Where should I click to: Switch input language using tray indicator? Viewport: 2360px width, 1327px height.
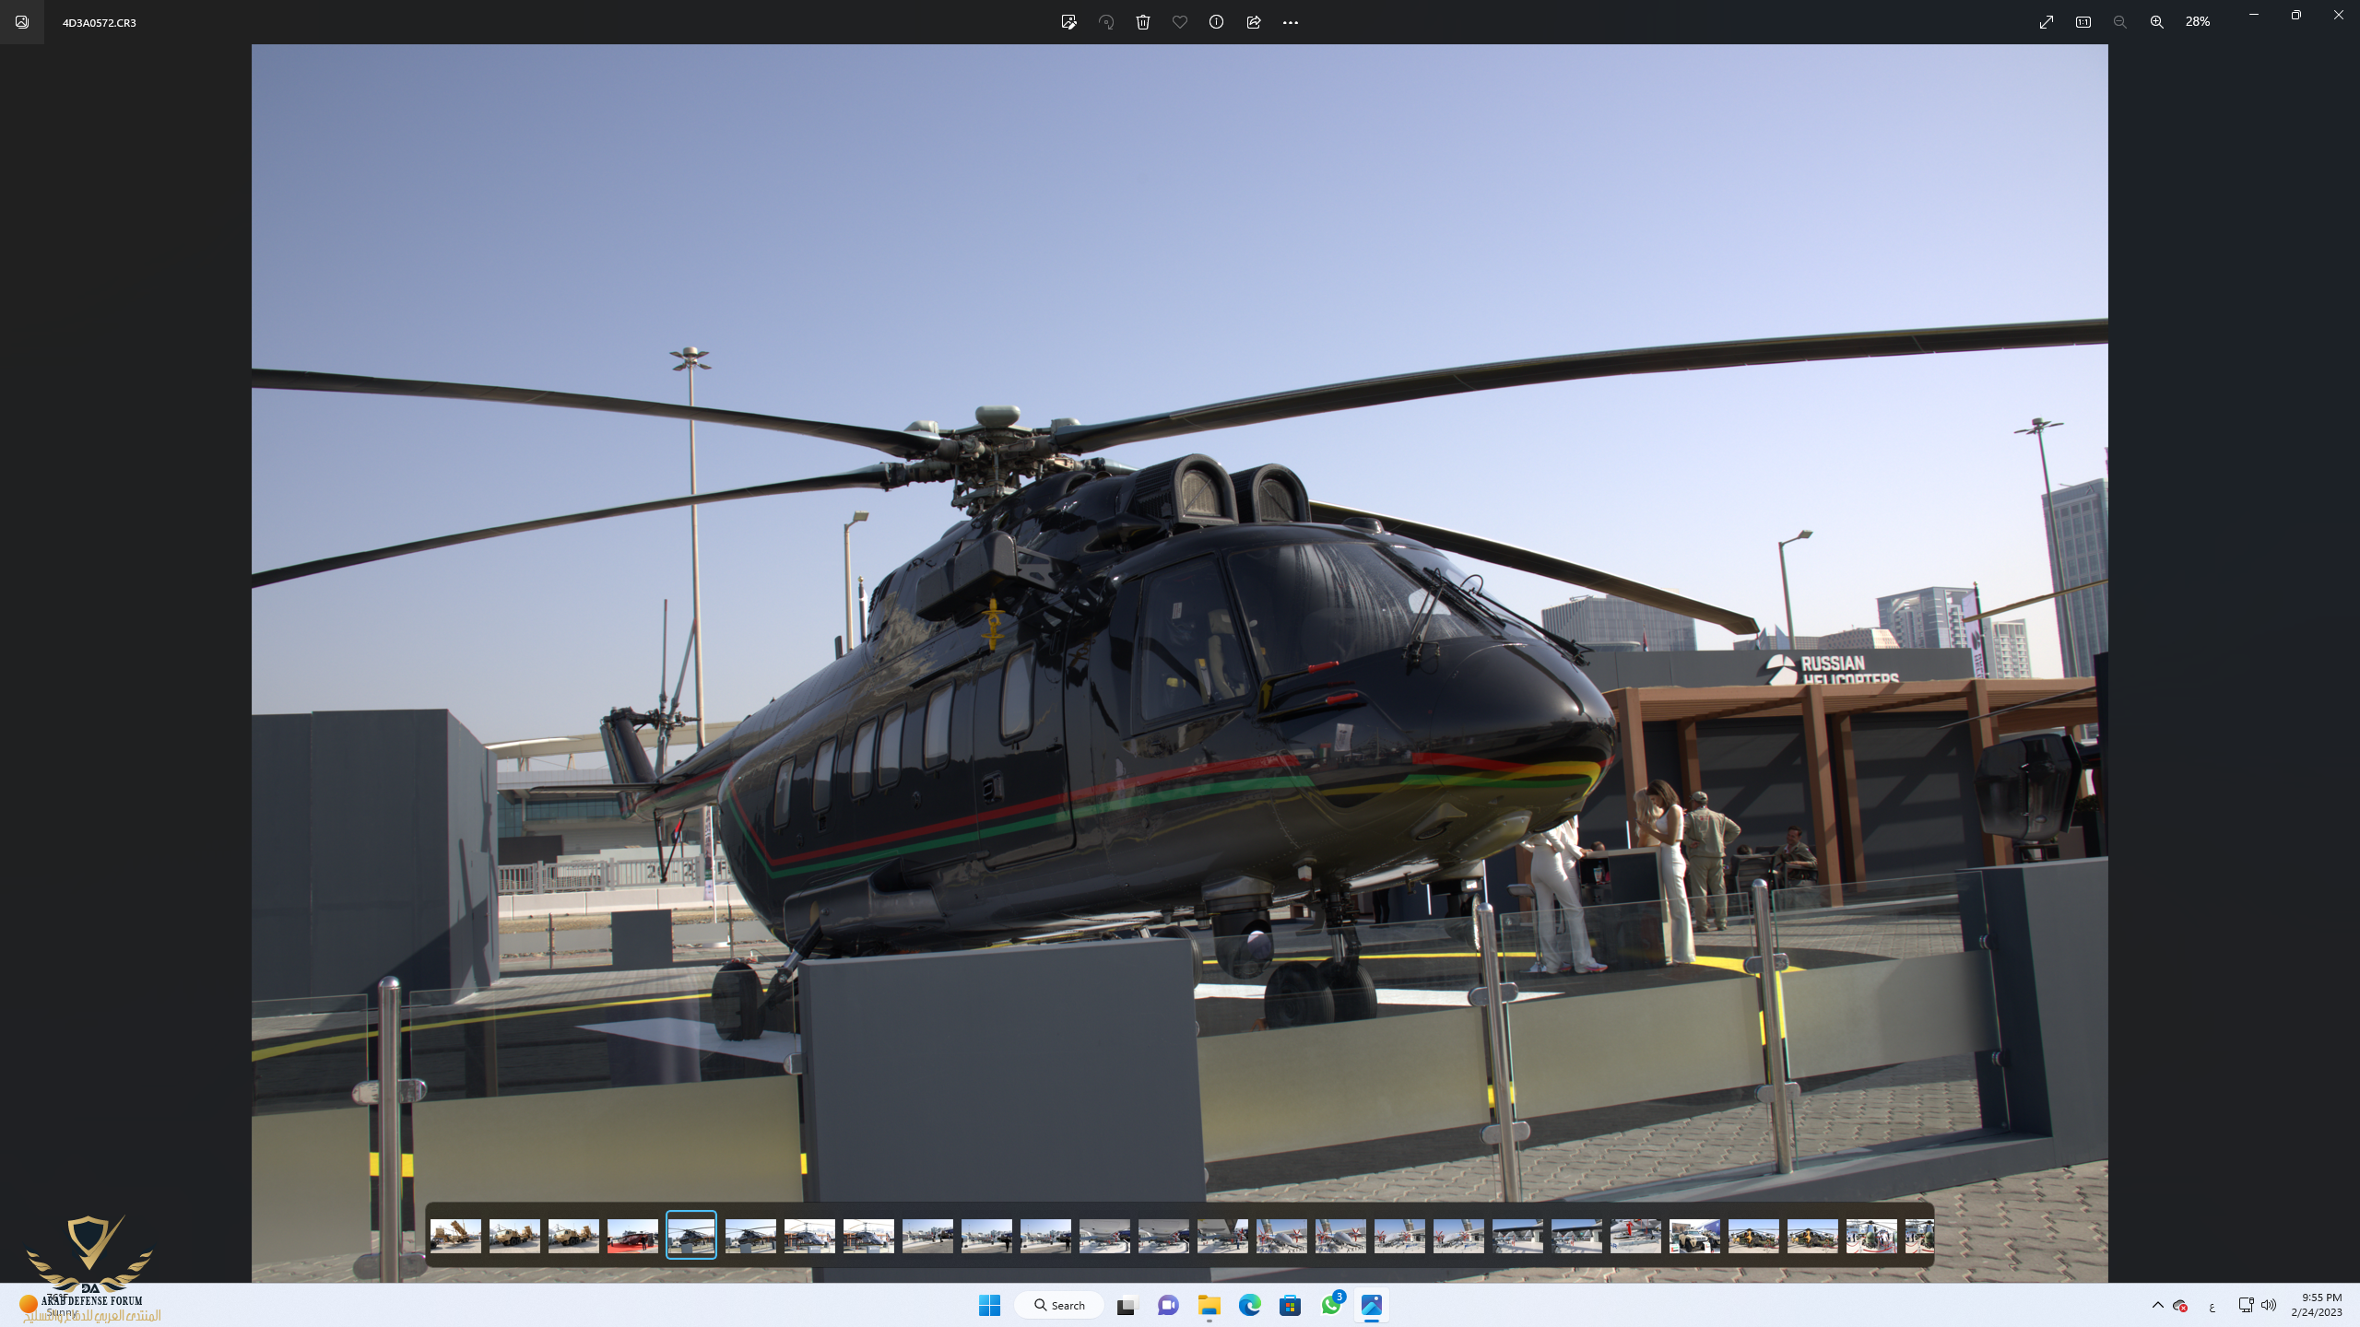click(x=2212, y=1307)
